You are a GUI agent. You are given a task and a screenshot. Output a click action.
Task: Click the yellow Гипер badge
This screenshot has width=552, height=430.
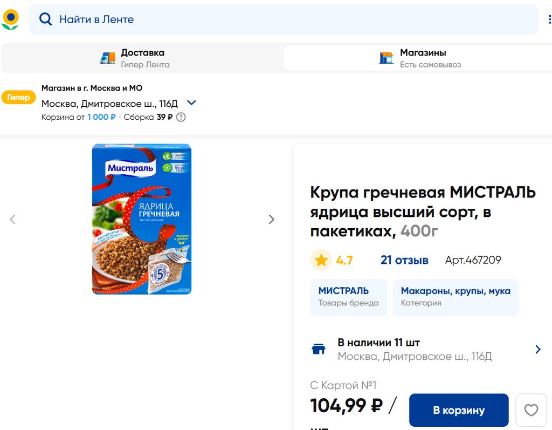18,98
